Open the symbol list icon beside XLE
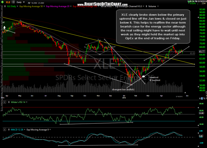The width and height of the screenshot is (207, 148). coord(13,2)
